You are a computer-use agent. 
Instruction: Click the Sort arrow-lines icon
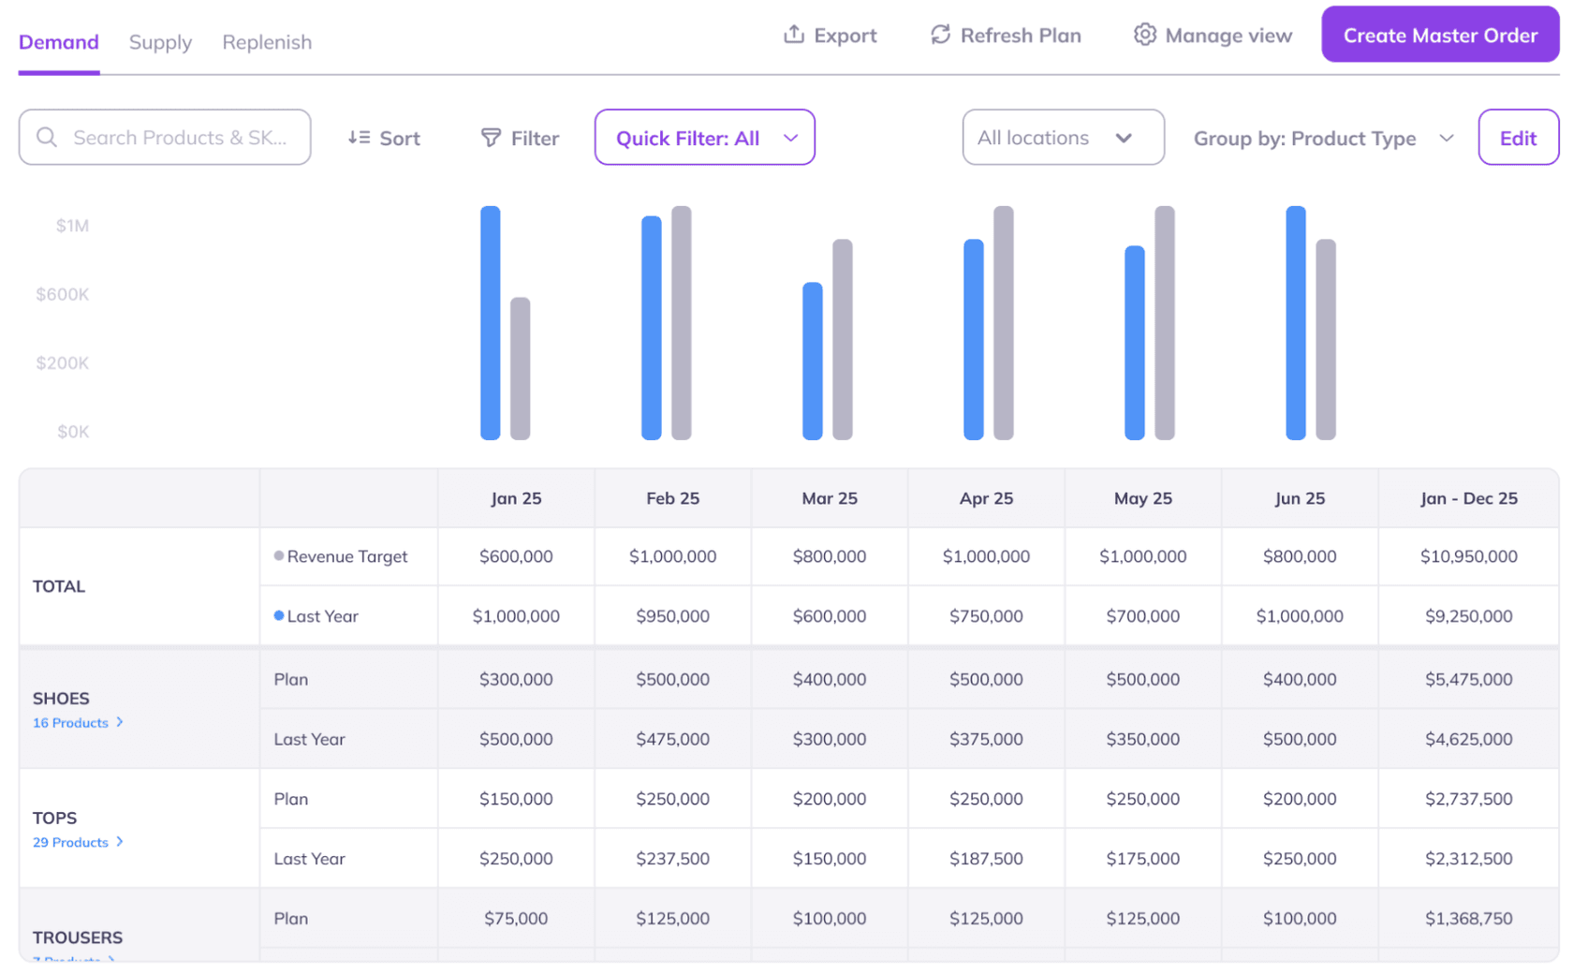(359, 138)
